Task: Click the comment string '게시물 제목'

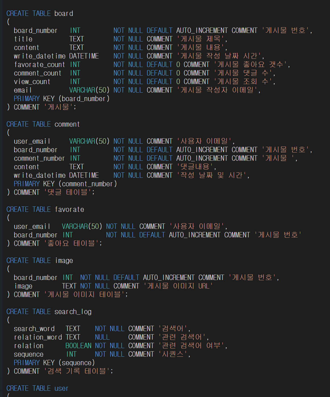Action: click(200, 39)
